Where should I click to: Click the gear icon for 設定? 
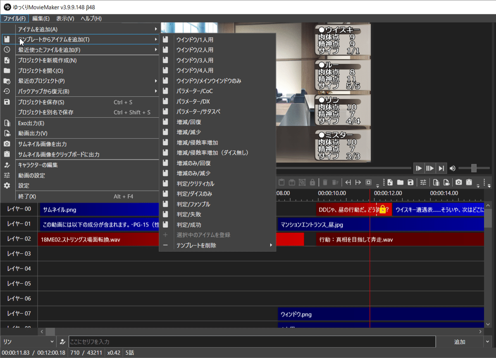pyautogui.click(x=7, y=186)
